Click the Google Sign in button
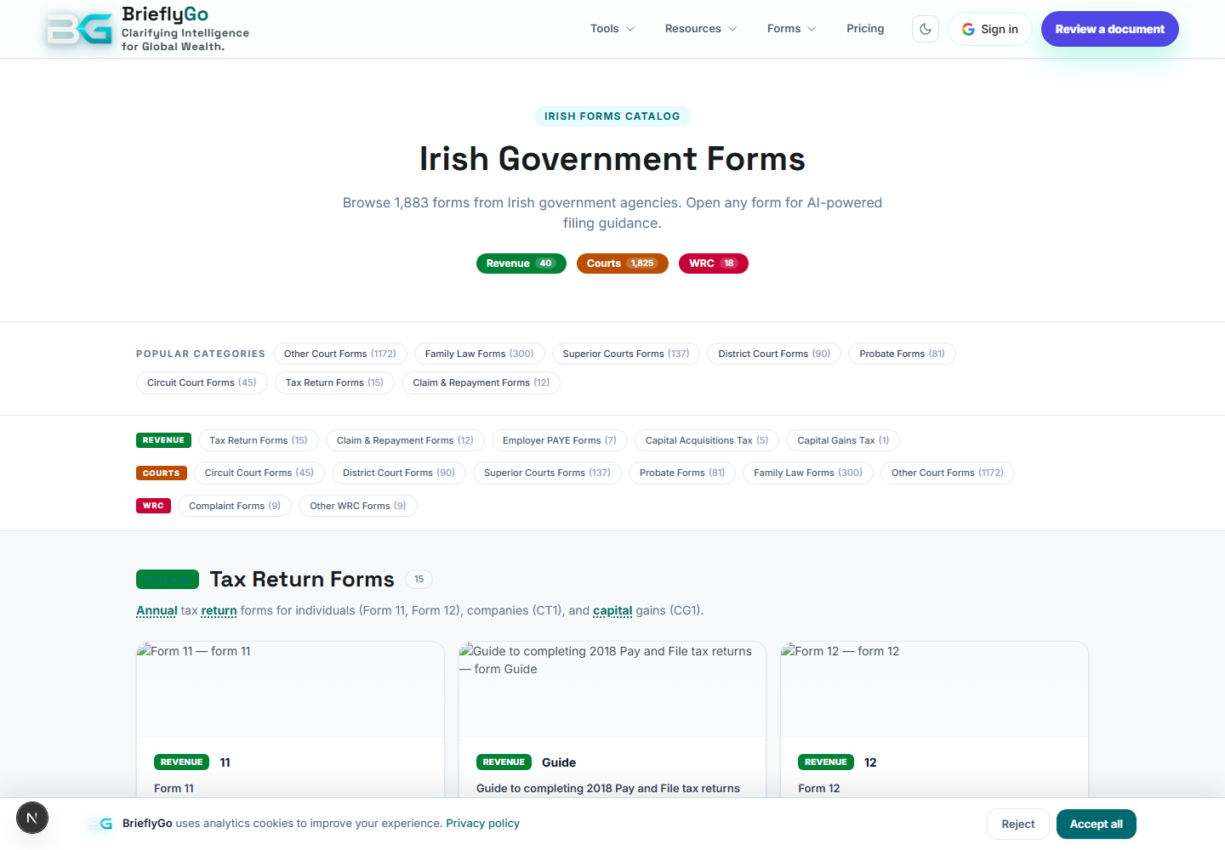 click(989, 29)
